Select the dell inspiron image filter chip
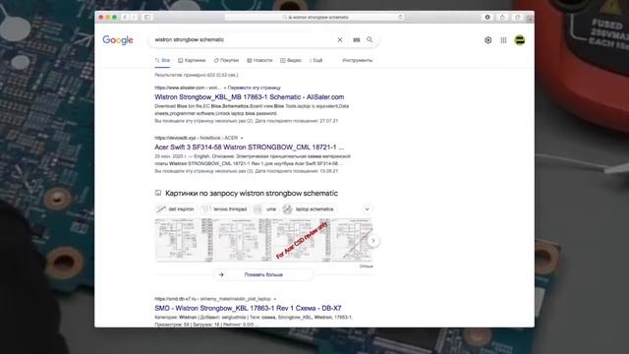 [x=175, y=209]
